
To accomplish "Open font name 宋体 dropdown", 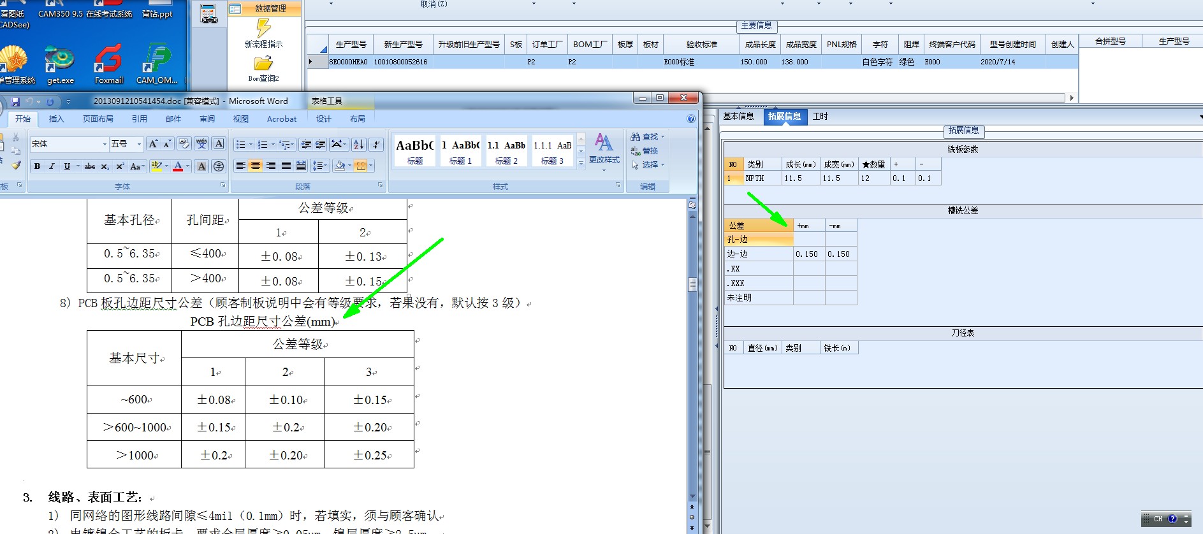I will pyautogui.click(x=105, y=144).
